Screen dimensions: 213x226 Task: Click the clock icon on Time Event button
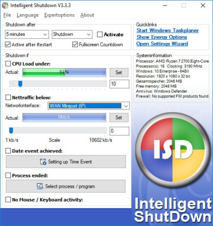43,162
